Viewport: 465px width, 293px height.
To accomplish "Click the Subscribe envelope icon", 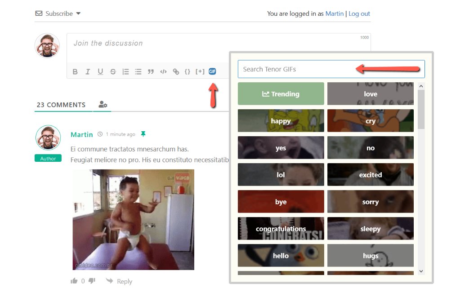I will 39,13.
